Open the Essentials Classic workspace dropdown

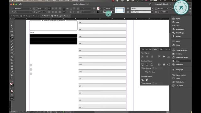[163, 4]
